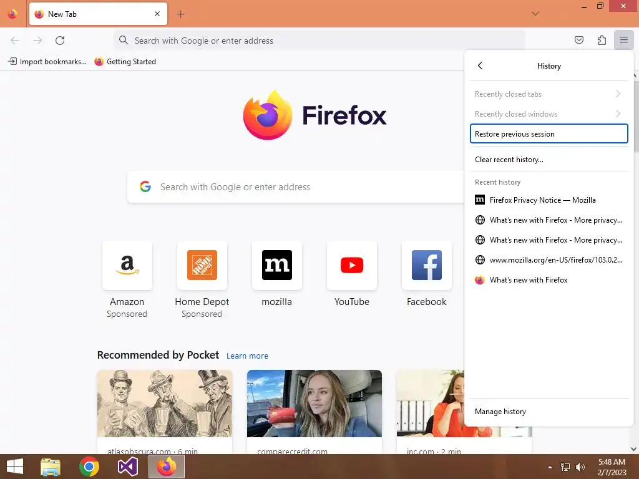Open www.mozilla.org/en-US/firefox/103.0.2 history entry
639x479 pixels.
549,260
